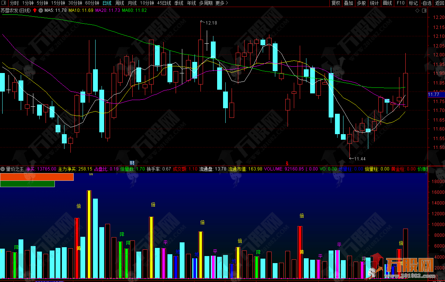Screen dimensions: 445x282
Task: Click the 主力净买: 258.15 value
Action: pos(75,169)
